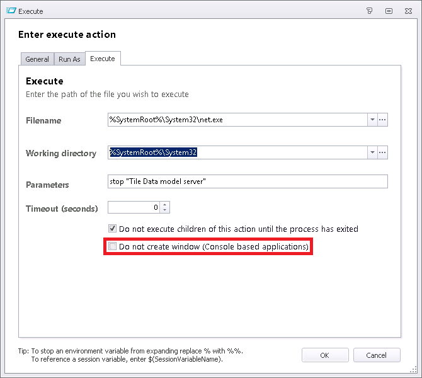Click the pin icon in the title bar
Image resolution: width=422 pixels, height=378 pixels.
tap(370, 11)
